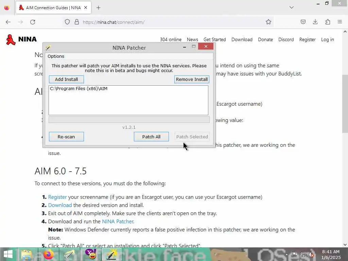Open the network tray icon

click(303, 255)
